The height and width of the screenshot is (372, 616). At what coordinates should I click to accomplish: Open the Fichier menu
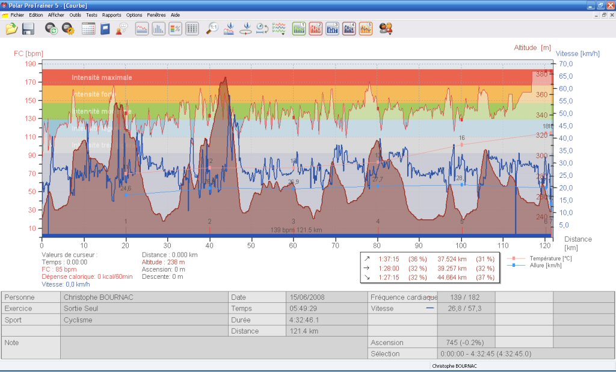pos(17,15)
